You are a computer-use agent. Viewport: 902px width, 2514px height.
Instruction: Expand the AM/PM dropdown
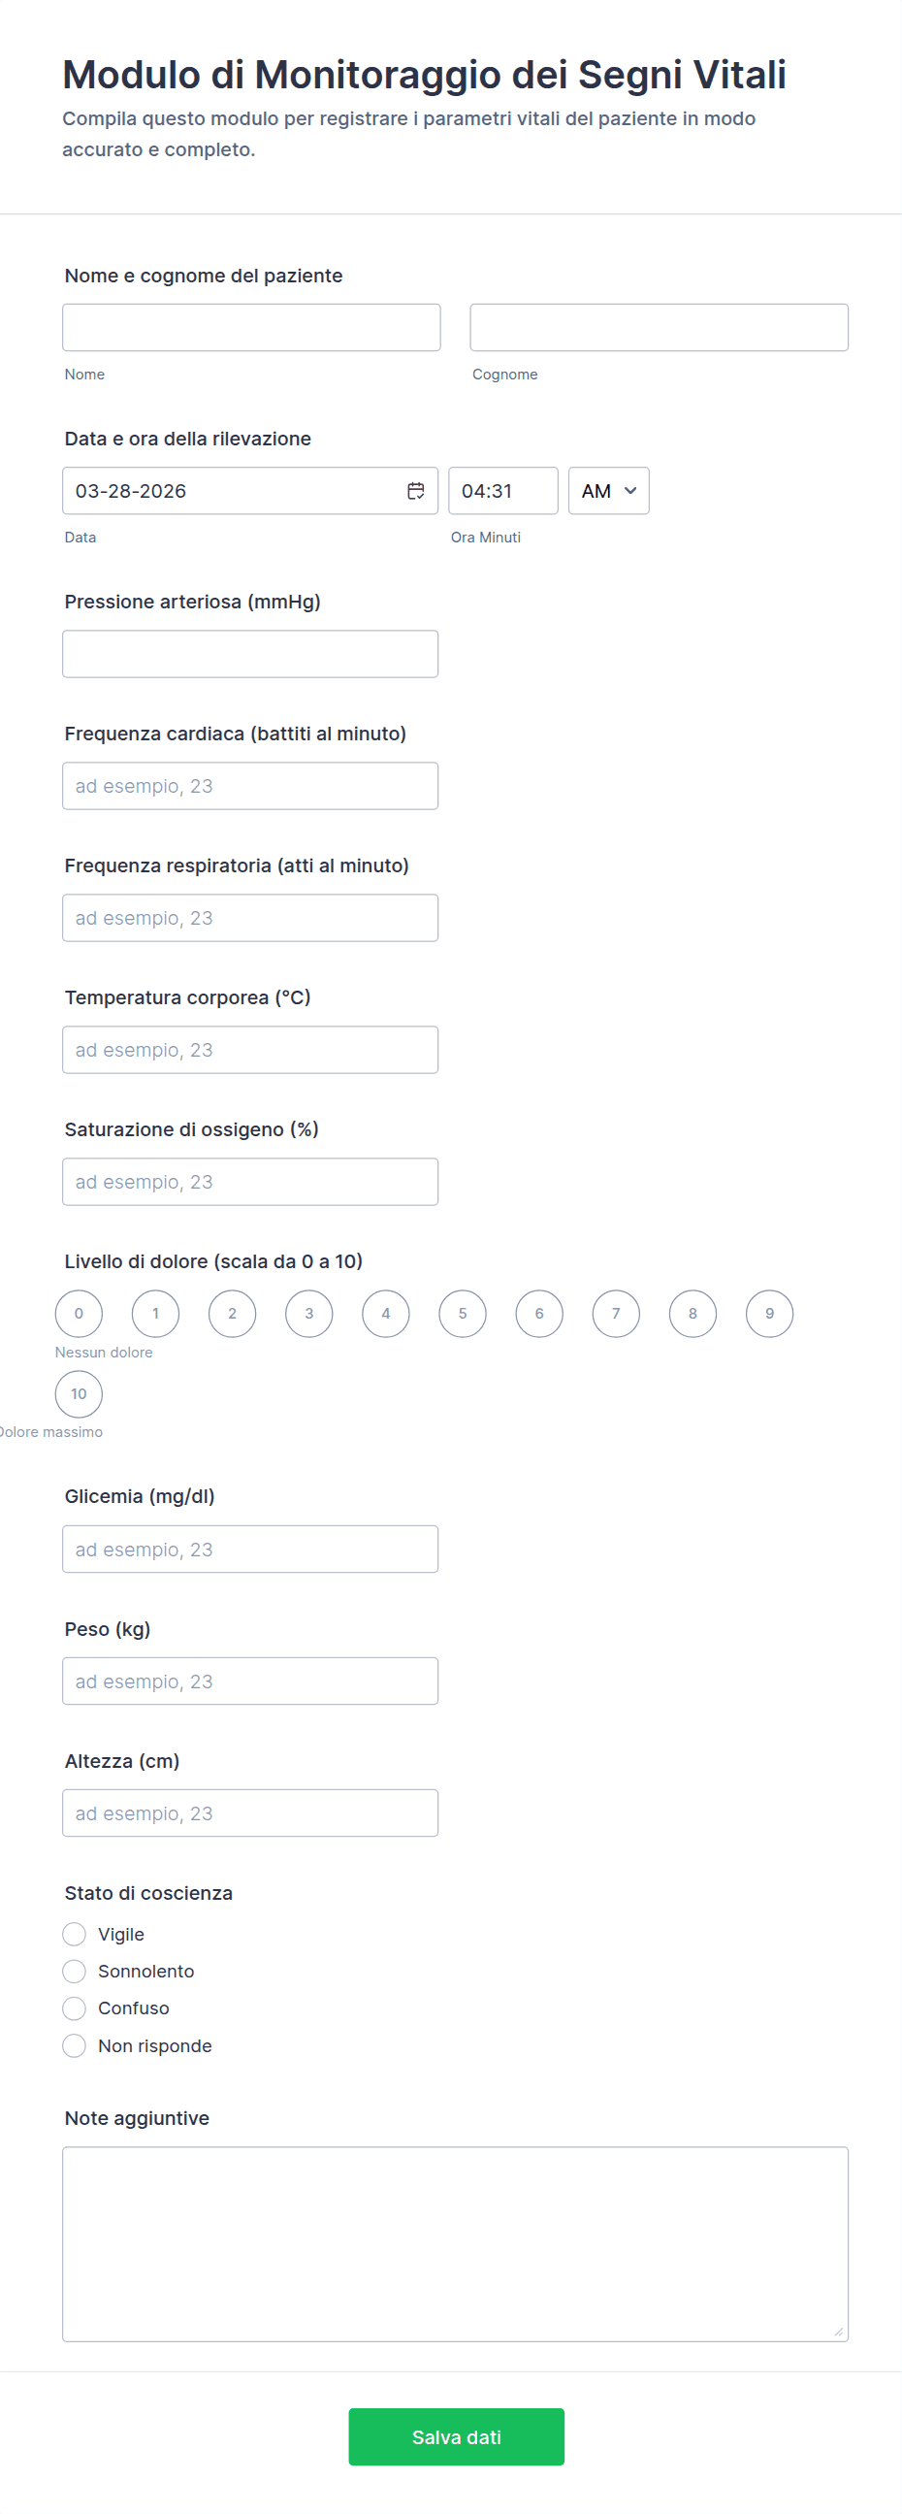(x=608, y=491)
